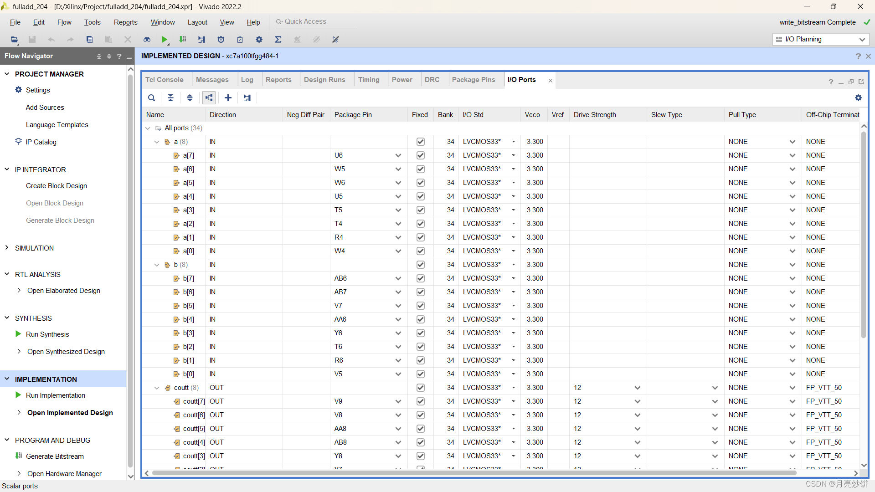Image resolution: width=875 pixels, height=492 pixels.
Task: Click the binoculars Find toolbar icon
Action: point(147,40)
